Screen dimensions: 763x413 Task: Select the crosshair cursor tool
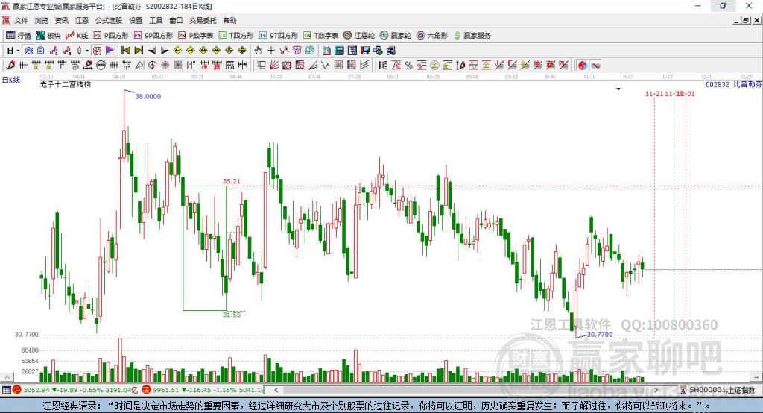(271, 51)
